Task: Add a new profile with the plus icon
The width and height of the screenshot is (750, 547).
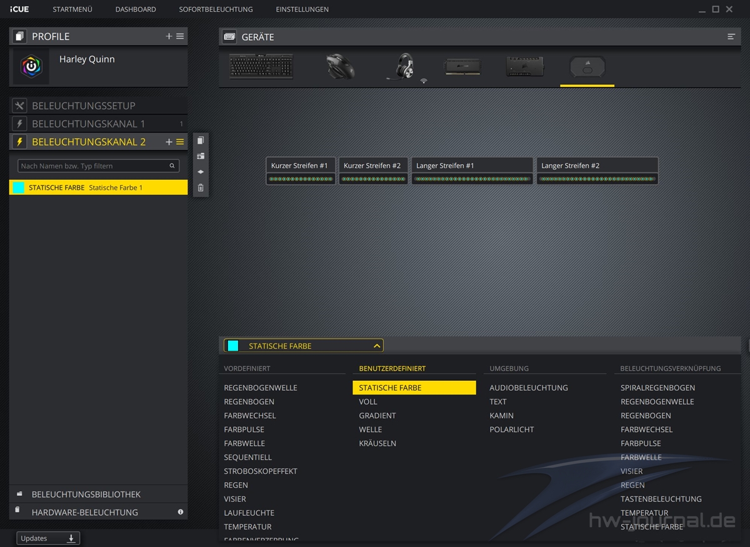Action: point(169,36)
